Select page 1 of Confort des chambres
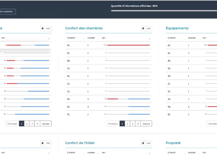The width and height of the screenshot is (217, 155). (122, 124)
